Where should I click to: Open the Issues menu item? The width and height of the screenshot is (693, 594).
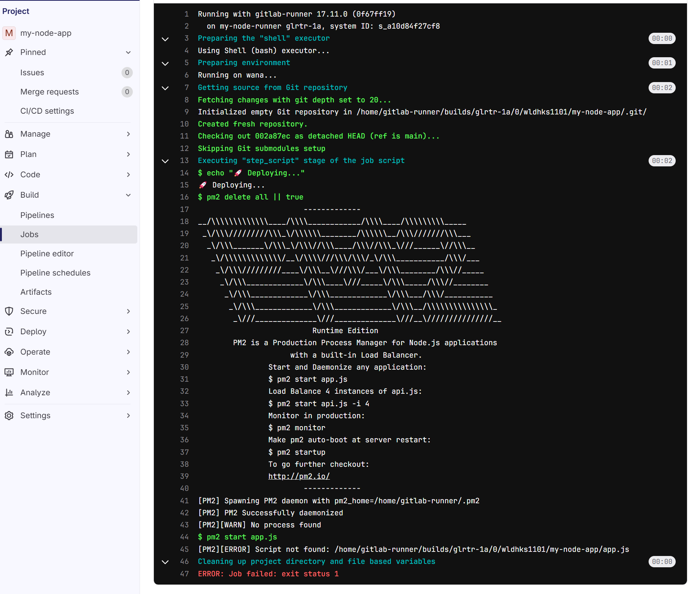(68, 73)
